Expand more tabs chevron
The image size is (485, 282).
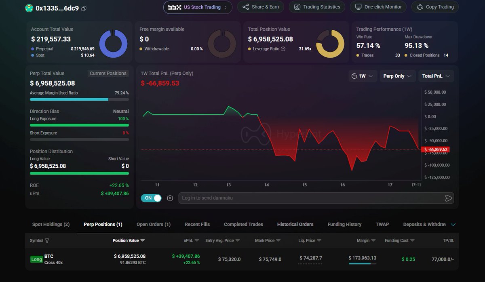point(453,225)
